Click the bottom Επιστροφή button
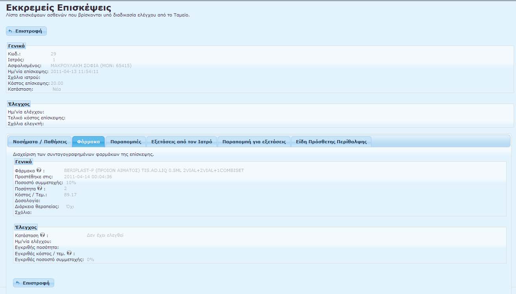Screen dimensions: 516x294 coord(34,283)
